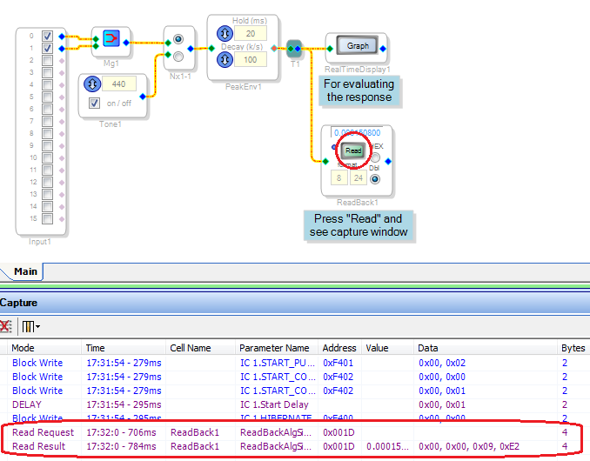Click the Mode column header
Viewport: 590px width, 461px height.
coord(44,348)
